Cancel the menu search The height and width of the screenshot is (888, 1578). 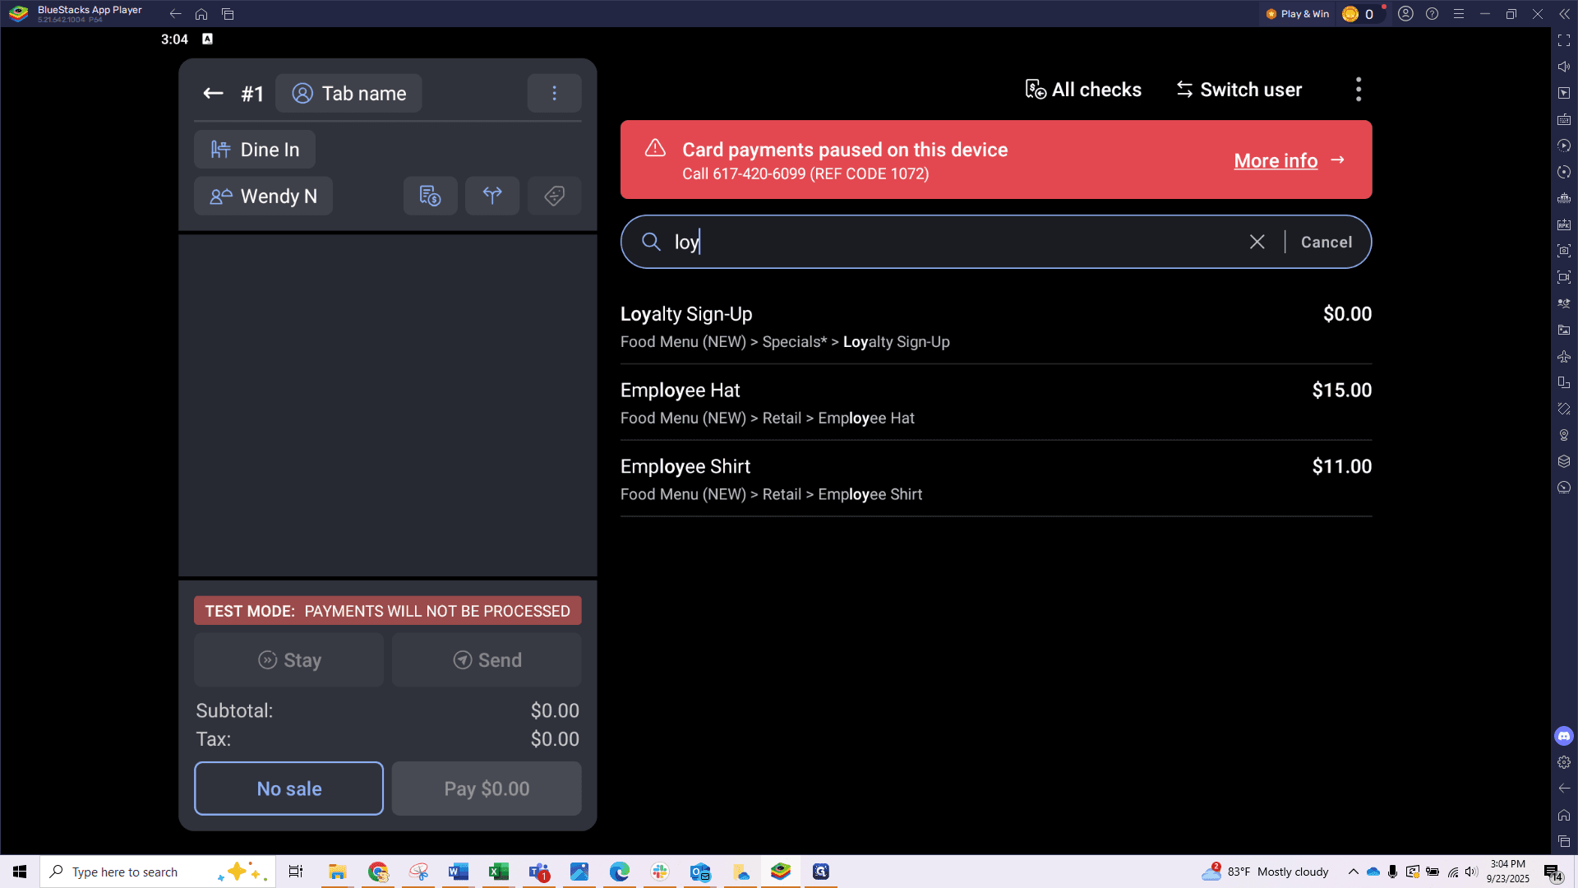click(x=1326, y=242)
